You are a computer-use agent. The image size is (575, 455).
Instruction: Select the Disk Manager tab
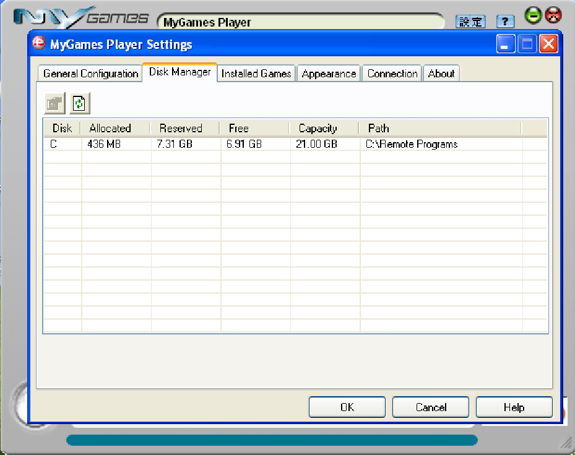179,72
